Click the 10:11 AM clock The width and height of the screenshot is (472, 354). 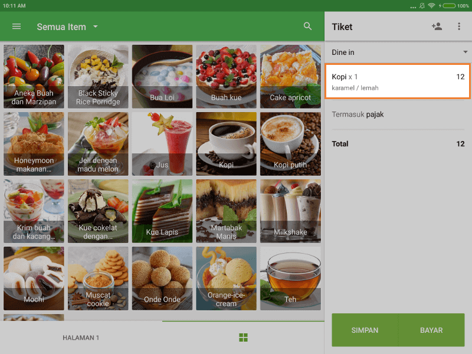click(14, 6)
